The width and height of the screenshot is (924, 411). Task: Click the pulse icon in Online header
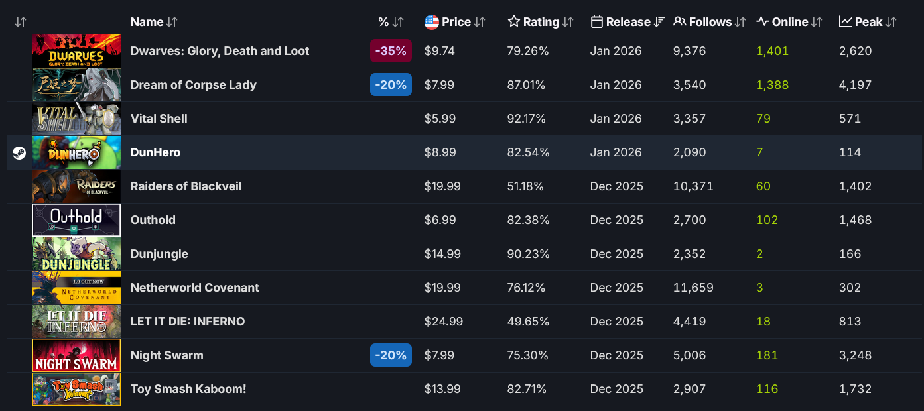[x=763, y=22]
